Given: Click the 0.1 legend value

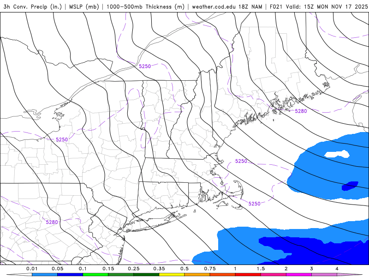Looking at the screenshot, I should tap(83, 269).
